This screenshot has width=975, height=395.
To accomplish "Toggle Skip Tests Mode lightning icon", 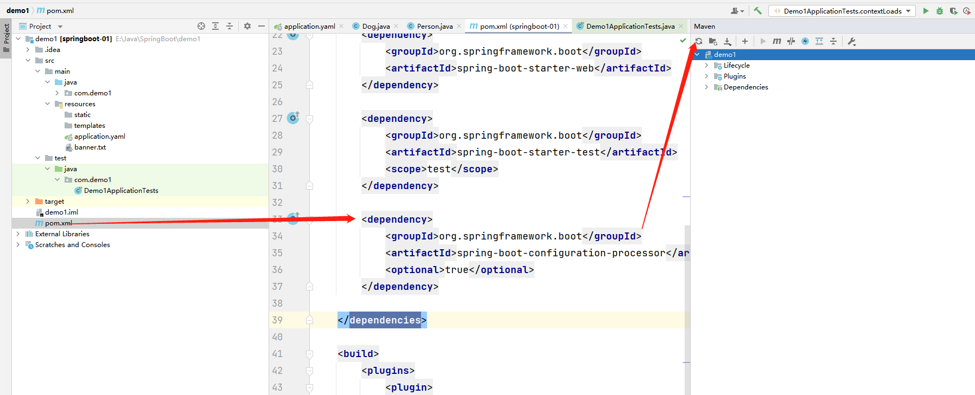I will (x=805, y=41).
